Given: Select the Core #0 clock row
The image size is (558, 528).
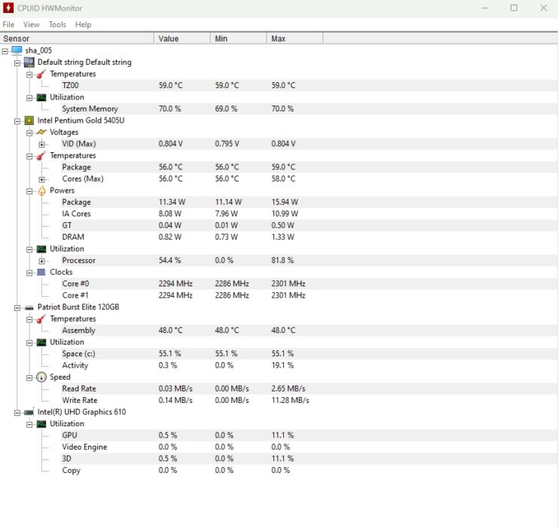Looking at the screenshot, I should tap(309, 284).
